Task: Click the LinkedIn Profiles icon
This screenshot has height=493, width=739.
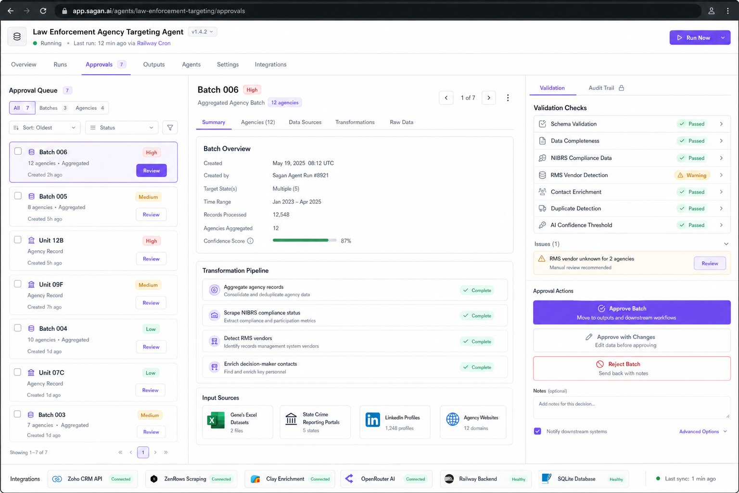Action: point(372,420)
